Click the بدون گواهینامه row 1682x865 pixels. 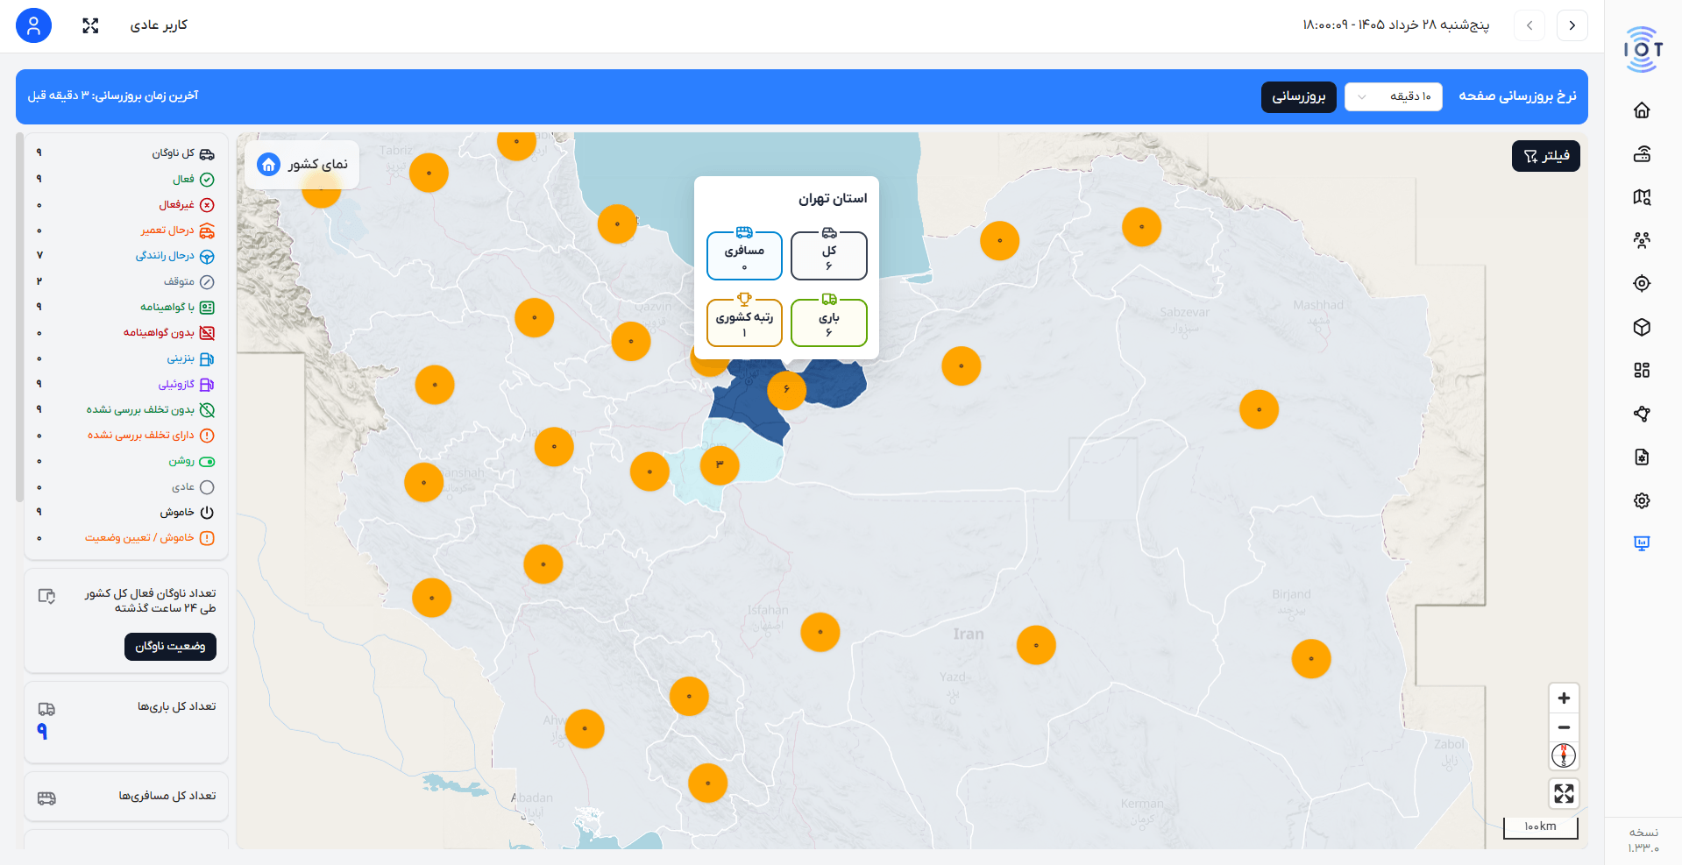coord(125,333)
